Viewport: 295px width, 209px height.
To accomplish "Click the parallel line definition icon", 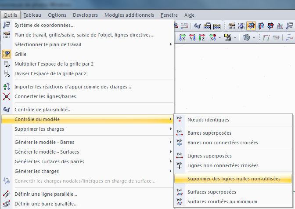I will pyautogui.click(x=7, y=194).
